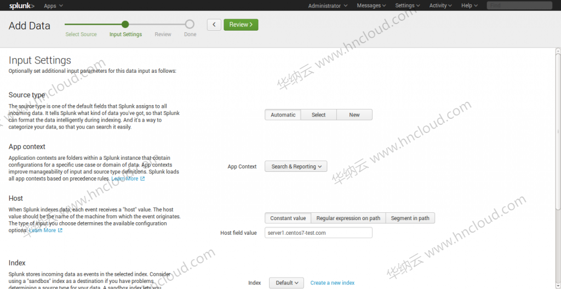Go to the Select Source step
Viewport: 561px width, 289px height.
[81, 34]
